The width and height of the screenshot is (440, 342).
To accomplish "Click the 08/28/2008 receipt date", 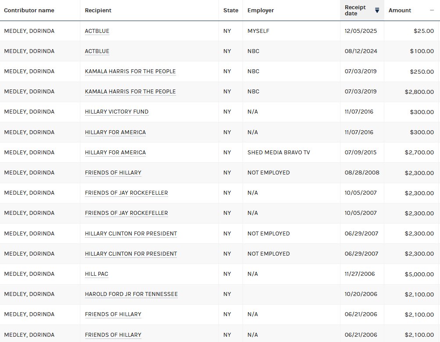I will click(x=362, y=173).
